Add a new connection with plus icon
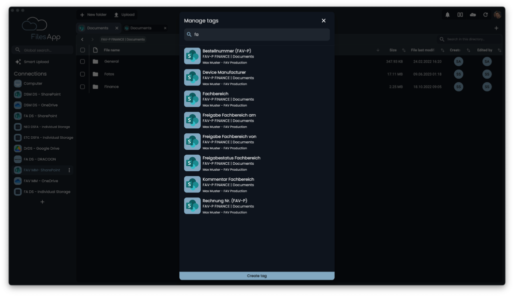514x296 pixels. 42,202
